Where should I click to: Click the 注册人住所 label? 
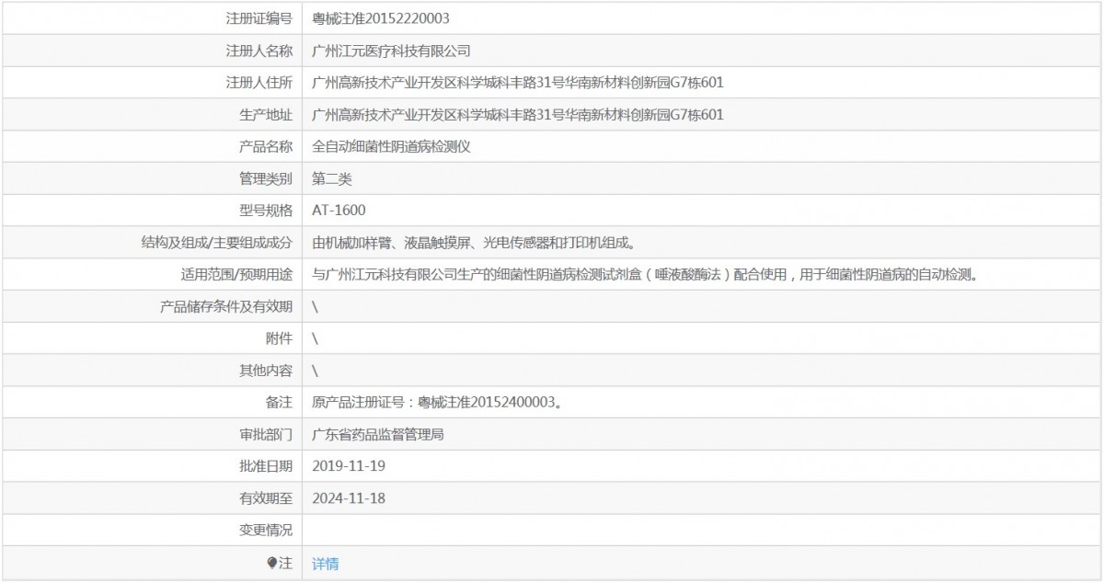tap(259, 83)
